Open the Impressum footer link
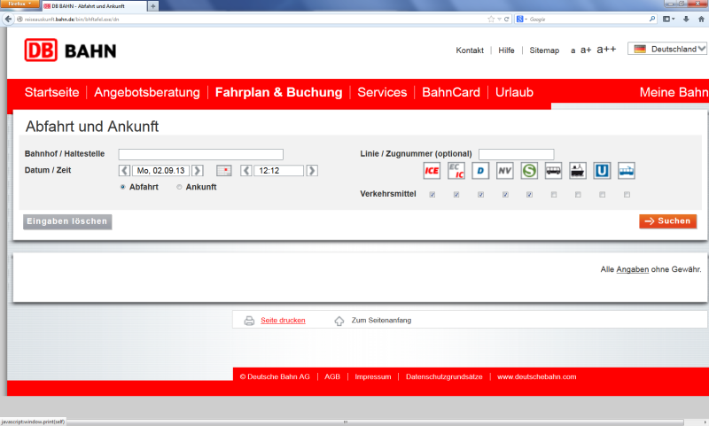Screen dimensions: 709x426 (372, 376)
